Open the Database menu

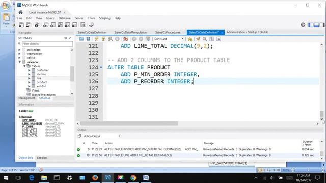(65, 18)
